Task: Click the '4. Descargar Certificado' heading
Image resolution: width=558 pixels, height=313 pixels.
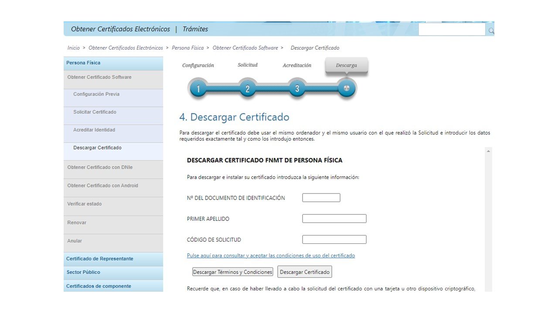Action: (234, 117)
